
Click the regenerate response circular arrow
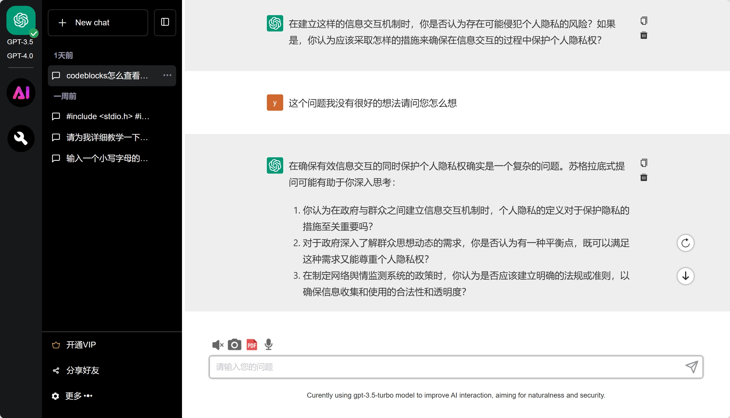(685, 243)
